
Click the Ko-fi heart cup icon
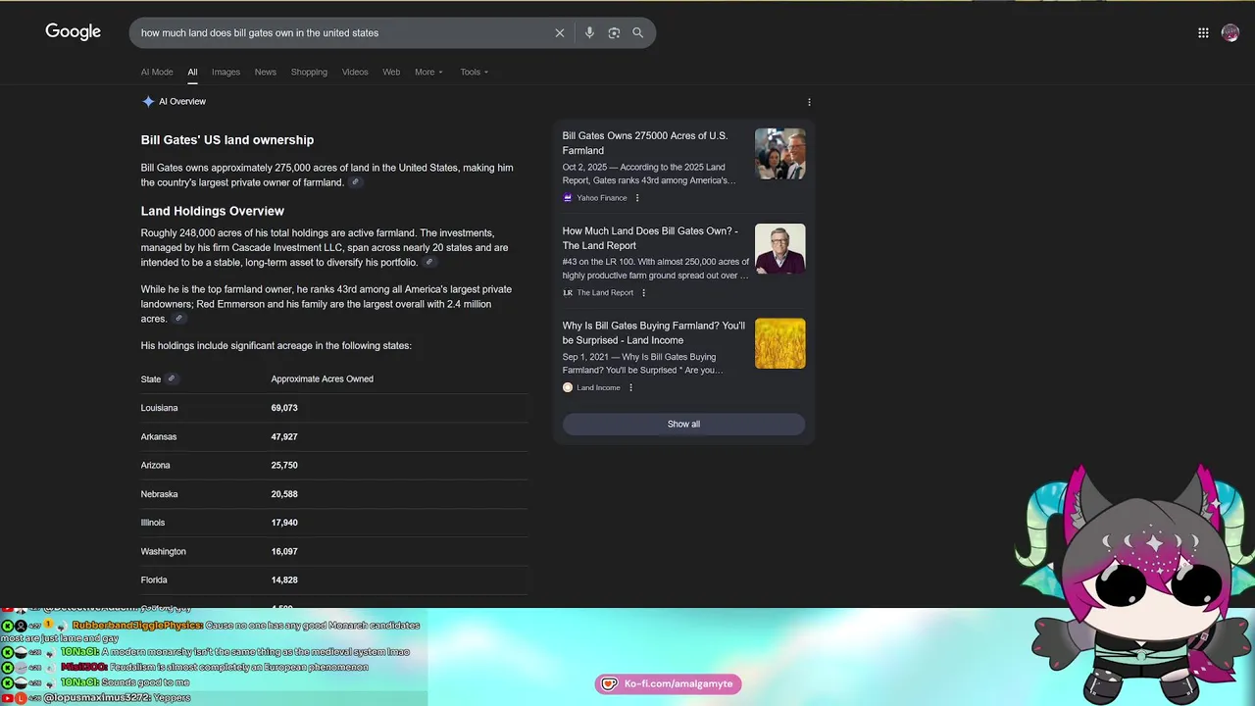click(x=609, y=683)
